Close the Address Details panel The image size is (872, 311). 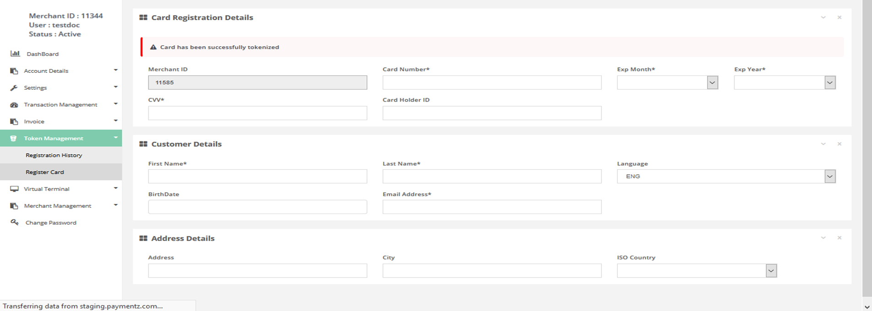pyautogui.click(x=839, y=238)
